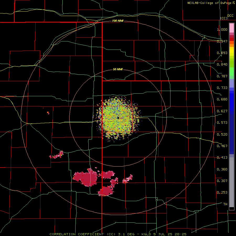Click the 0.680 scale value
The image size is (236, 236).
click(222, 99)
